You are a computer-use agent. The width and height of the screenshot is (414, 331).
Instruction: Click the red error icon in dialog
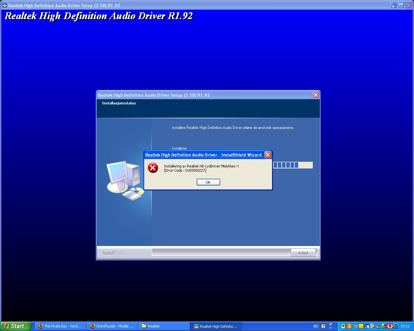[153, 168]
